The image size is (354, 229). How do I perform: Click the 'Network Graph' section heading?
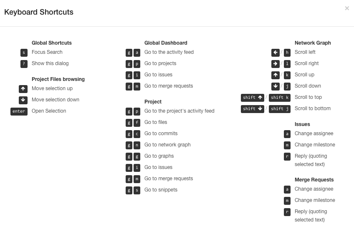click(313, 43)
